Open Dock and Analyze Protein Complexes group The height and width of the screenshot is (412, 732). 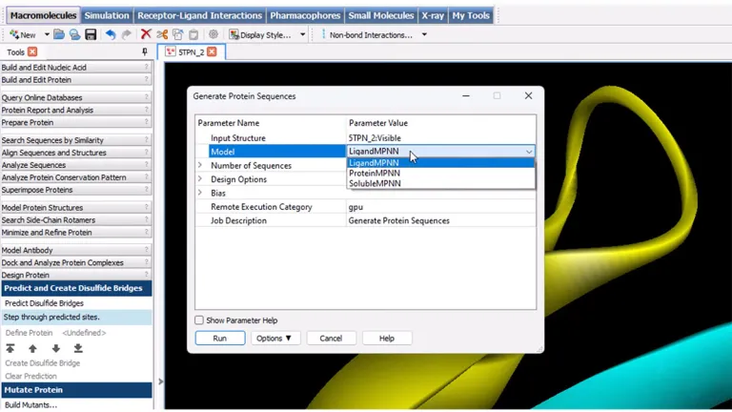pyautogui.click(x=75, y=262)
